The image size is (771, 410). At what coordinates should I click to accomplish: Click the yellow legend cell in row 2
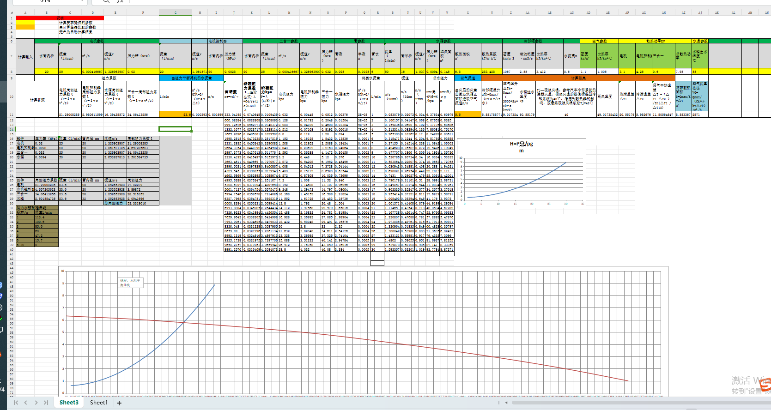[25, 23]
